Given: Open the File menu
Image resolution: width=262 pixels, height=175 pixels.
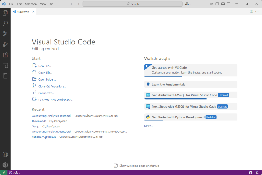Looking at the screenshot, I should (11, 4).
